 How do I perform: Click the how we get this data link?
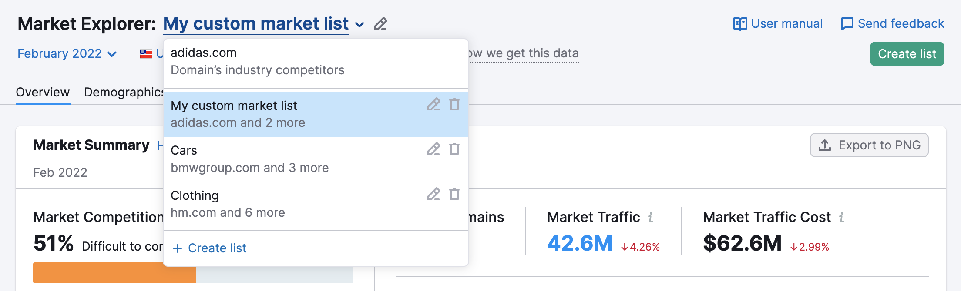pos(524,54)
